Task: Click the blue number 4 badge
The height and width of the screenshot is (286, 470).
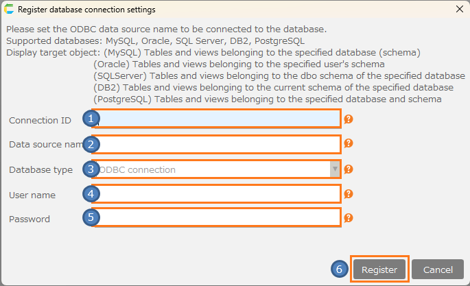Action: point(92,194)
